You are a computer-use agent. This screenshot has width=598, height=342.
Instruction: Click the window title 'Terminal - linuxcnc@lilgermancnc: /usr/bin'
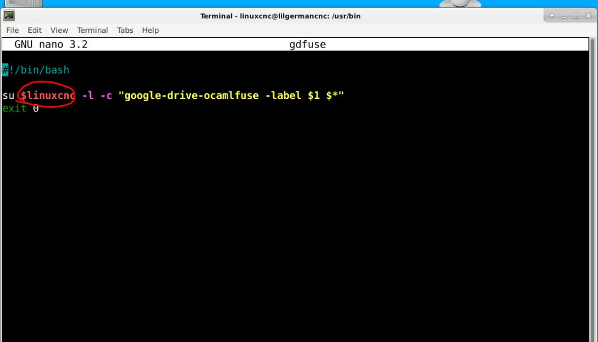280,16
